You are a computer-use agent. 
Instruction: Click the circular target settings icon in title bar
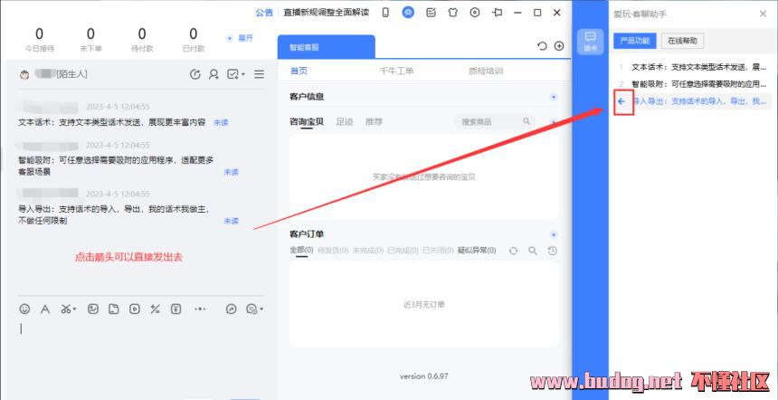coord(475,13)
